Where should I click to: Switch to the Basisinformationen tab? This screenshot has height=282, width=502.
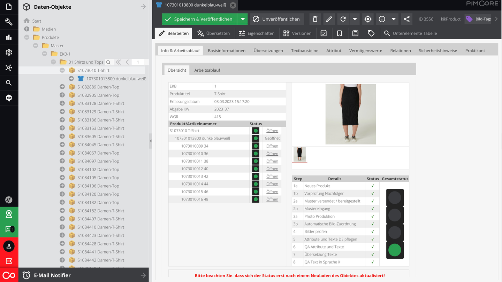click(227, 50)
